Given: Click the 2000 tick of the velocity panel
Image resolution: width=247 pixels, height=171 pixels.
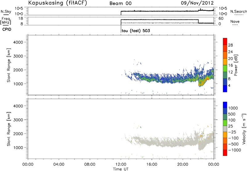Looking at the screenshot, I should (x=18, y=134).
